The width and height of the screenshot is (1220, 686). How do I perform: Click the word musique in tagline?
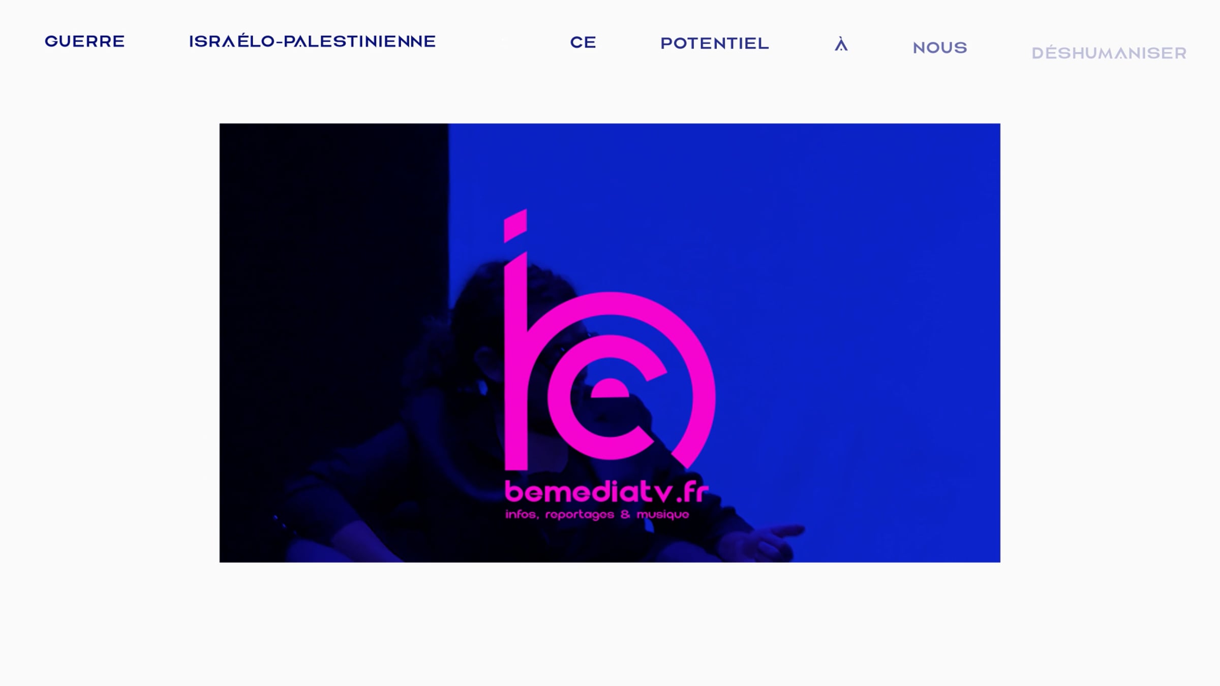click(x=662, y=515)
